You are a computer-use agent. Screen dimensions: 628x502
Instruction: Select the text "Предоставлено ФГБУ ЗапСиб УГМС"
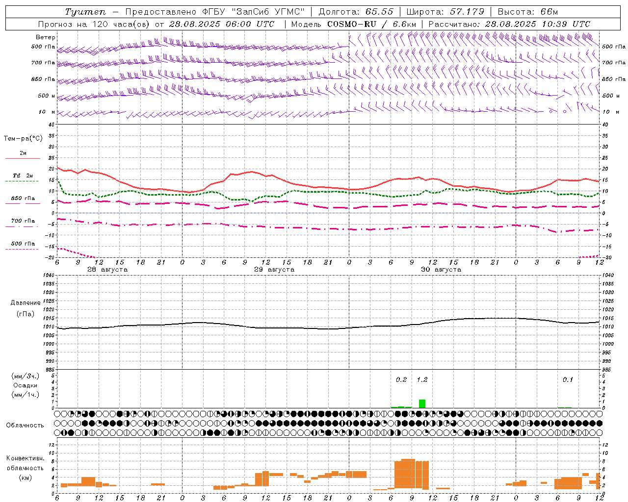point(215,12)
